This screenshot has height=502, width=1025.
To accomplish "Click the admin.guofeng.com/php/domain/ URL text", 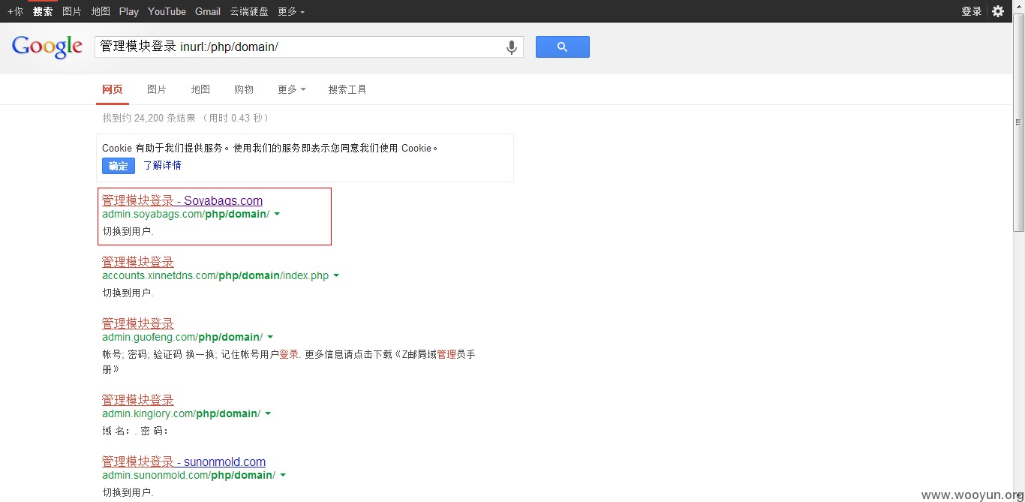I will [x=182, y=337].
